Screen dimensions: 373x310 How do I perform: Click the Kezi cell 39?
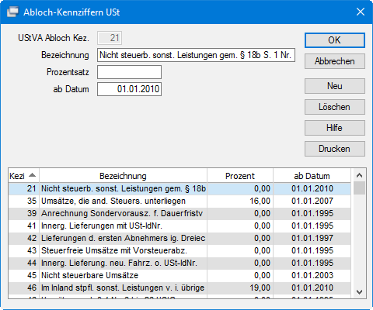tap(24, 213)
